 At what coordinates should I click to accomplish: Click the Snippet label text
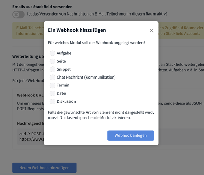64,69
